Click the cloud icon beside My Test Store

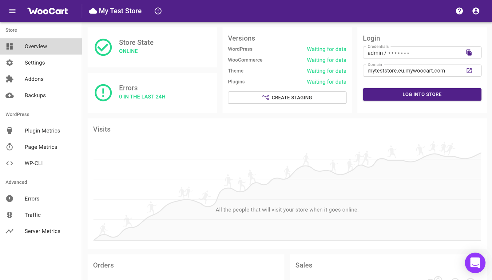93,11
